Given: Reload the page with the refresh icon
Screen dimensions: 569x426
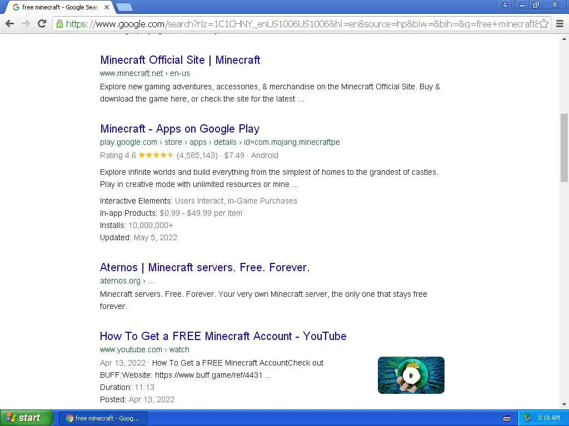Looking at the screenshot, I should (42, 24).
